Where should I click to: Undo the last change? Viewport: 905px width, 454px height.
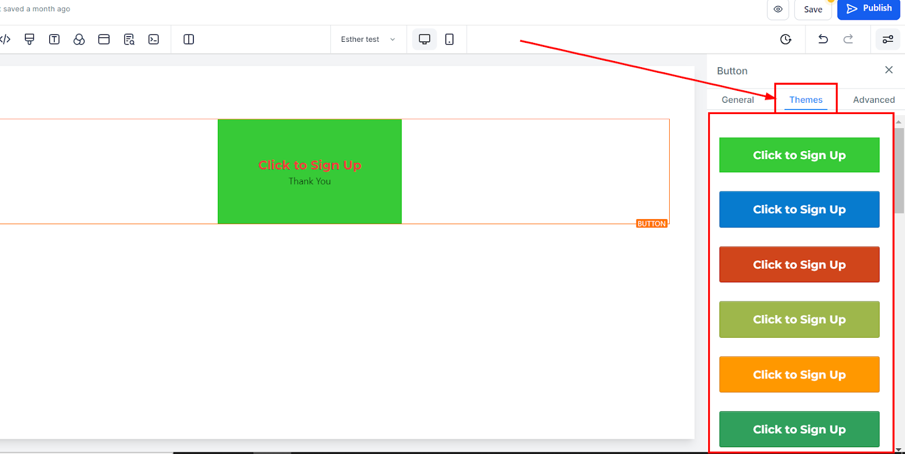point(823,39)
